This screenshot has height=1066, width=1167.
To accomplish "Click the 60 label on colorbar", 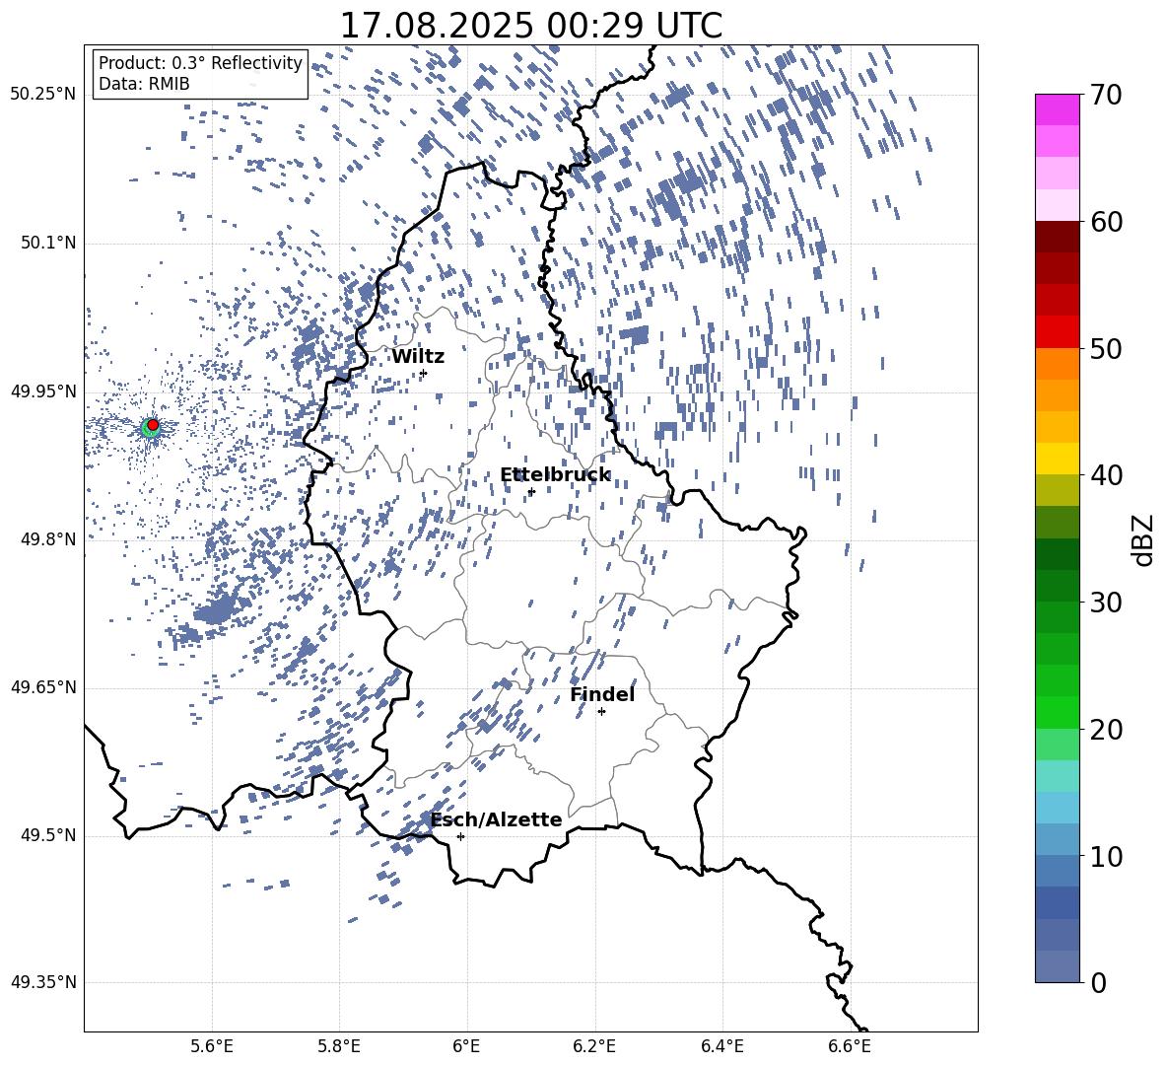I will (1106, 222).
